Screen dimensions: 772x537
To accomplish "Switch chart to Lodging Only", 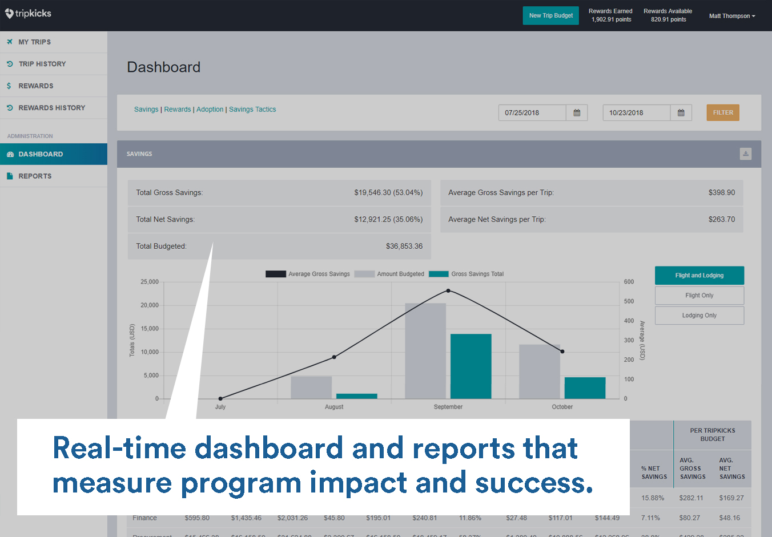I will pos(699,316).
